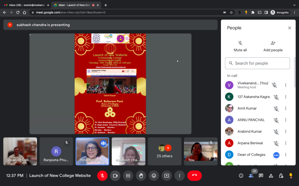The width and height of the screenshot is (299, 186).
Task: Open a new browser tab
Action: pyautogui.click(x=105, y=5)
